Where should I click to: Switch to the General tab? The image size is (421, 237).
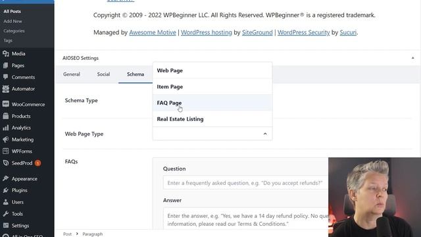coord(72,74)
